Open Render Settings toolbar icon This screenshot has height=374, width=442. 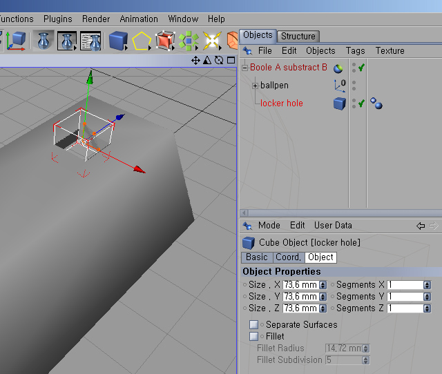90,41
